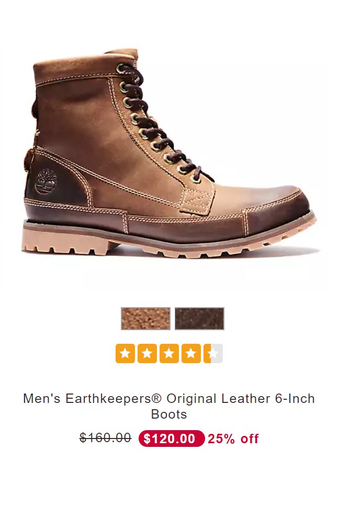Click the half-filled fifth rating star

tap(213, 353)
